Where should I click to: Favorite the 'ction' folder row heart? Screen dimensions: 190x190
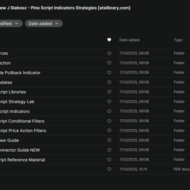click(109, 63)
